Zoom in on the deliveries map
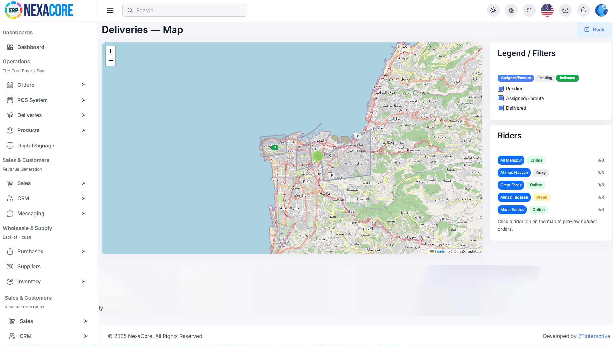The width and height of the screenshot is (613, 346). pyautogui.click(x=110, y=51)
